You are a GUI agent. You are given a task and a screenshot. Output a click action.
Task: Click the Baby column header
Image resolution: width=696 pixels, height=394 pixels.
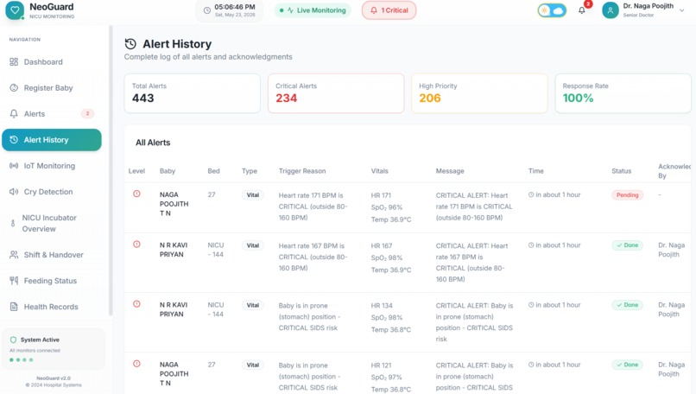pyautogui.click(x=168, y=171)
